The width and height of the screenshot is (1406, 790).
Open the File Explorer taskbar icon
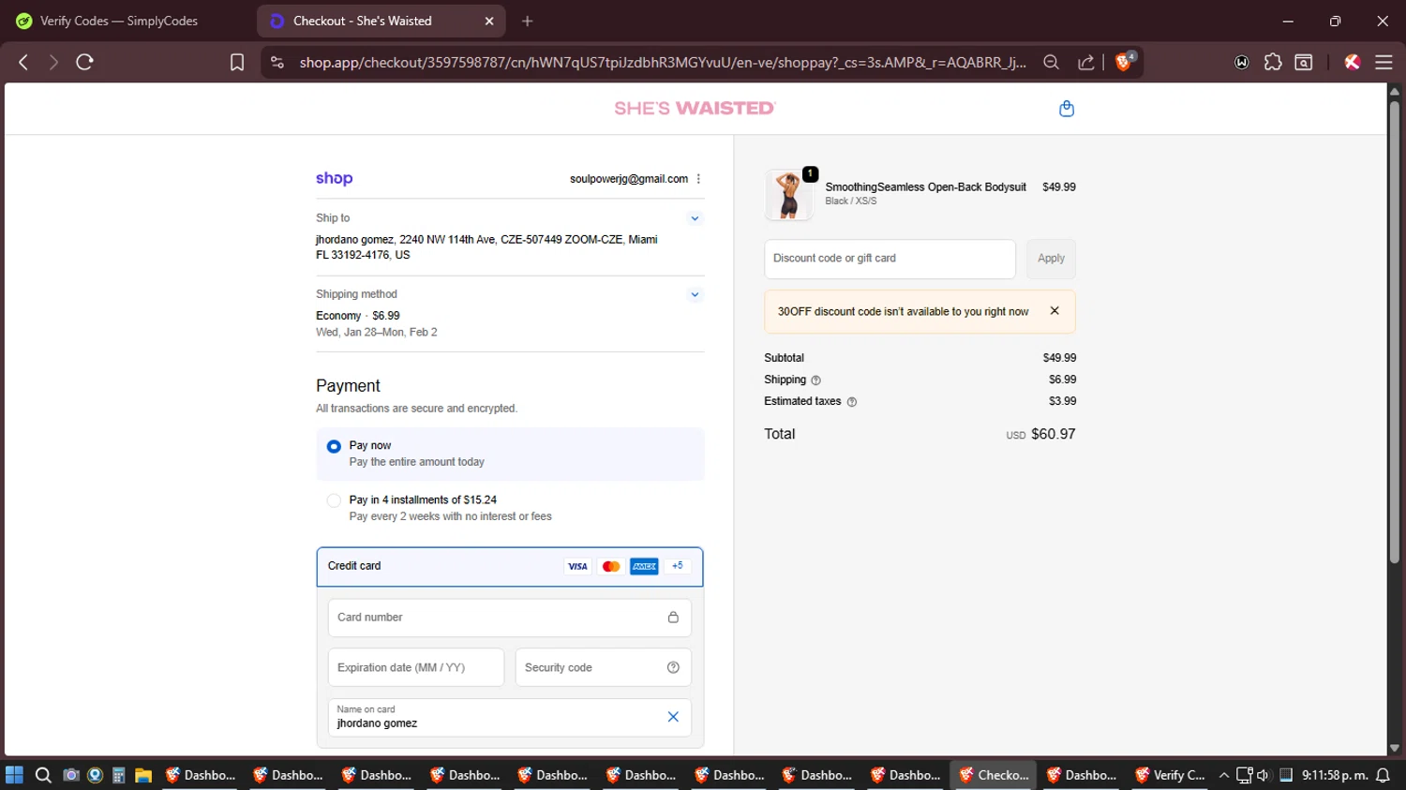click(143, 775)
